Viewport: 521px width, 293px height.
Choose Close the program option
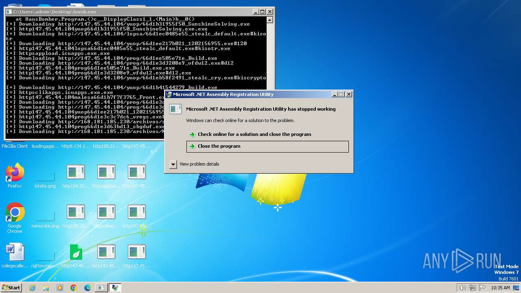(x=267, y=146)
